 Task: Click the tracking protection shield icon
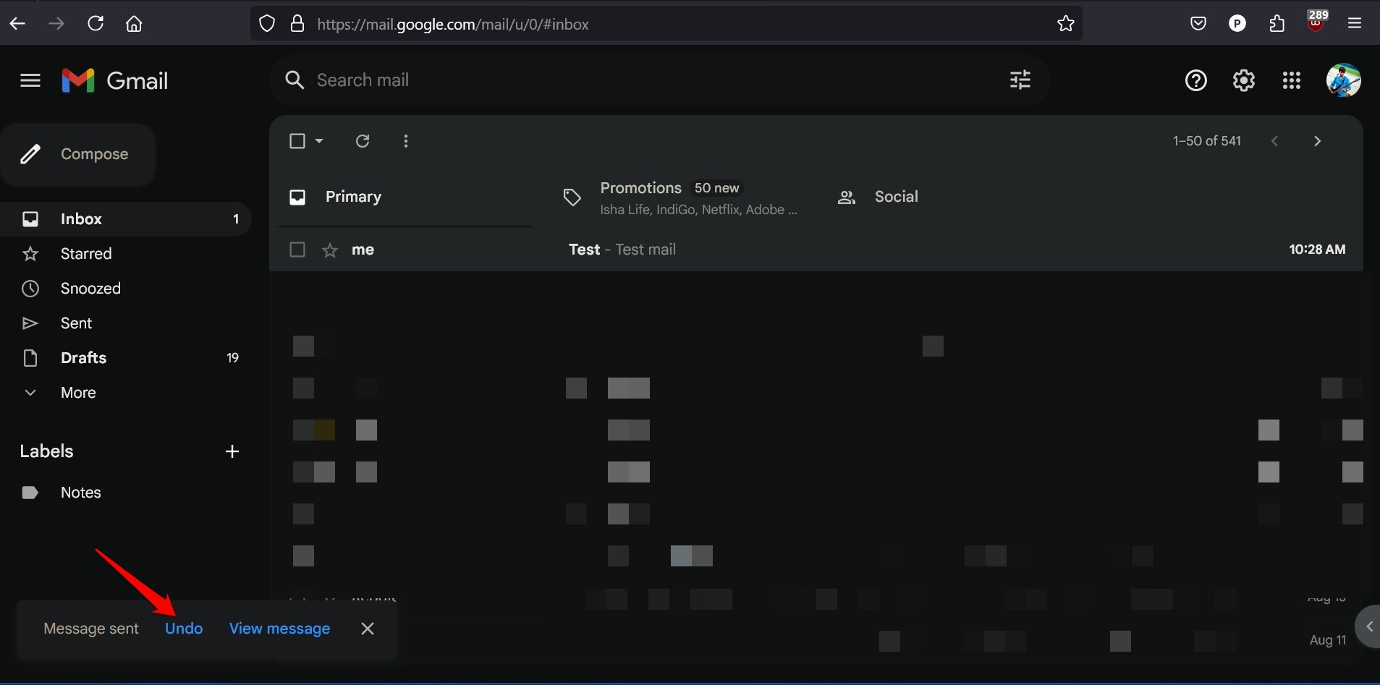[267, 24]
